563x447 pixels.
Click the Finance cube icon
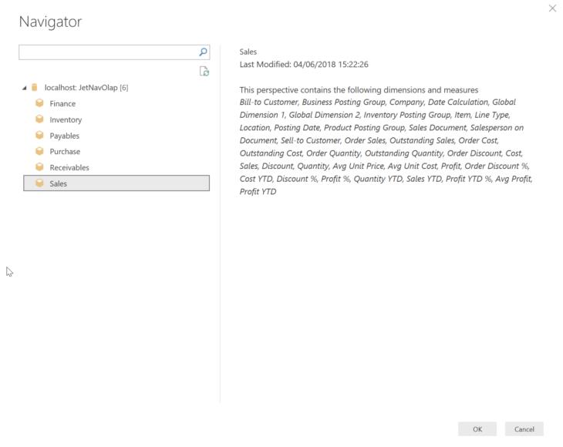39,103
